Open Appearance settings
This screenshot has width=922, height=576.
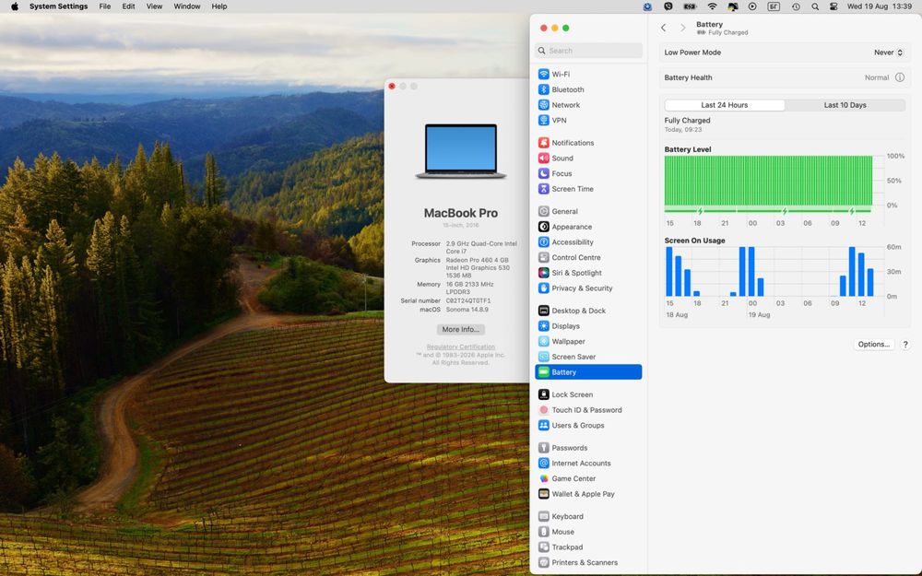pos(588,227)
